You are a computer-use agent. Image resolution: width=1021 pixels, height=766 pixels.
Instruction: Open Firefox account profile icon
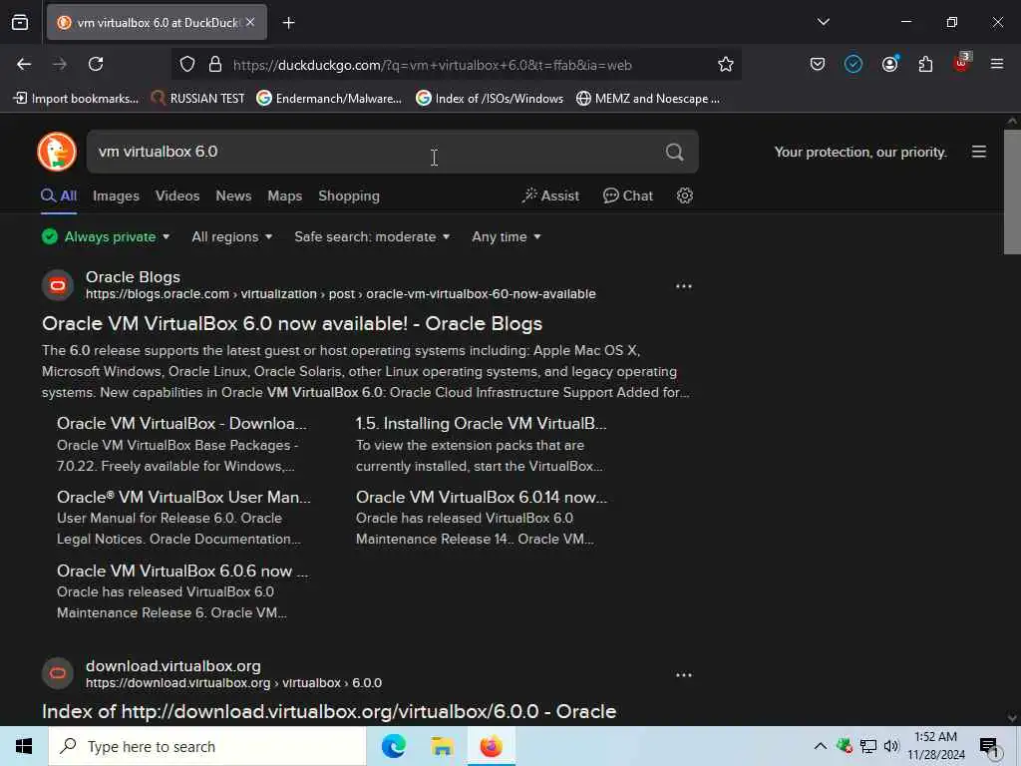889,64
